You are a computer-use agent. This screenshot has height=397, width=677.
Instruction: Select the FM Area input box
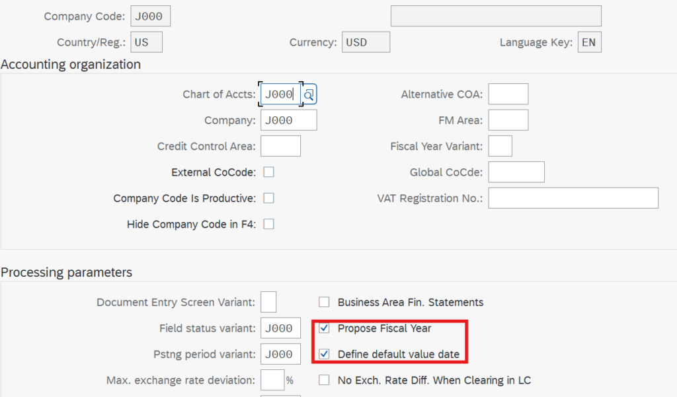tap(508, 120)
